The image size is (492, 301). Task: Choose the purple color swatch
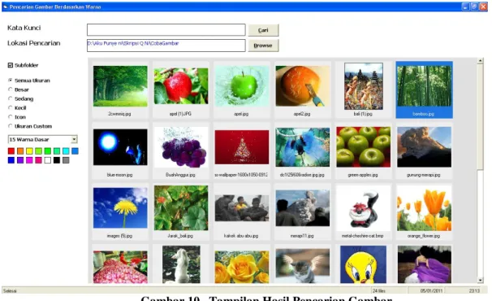pyautogui.click(x=20, y=160)
